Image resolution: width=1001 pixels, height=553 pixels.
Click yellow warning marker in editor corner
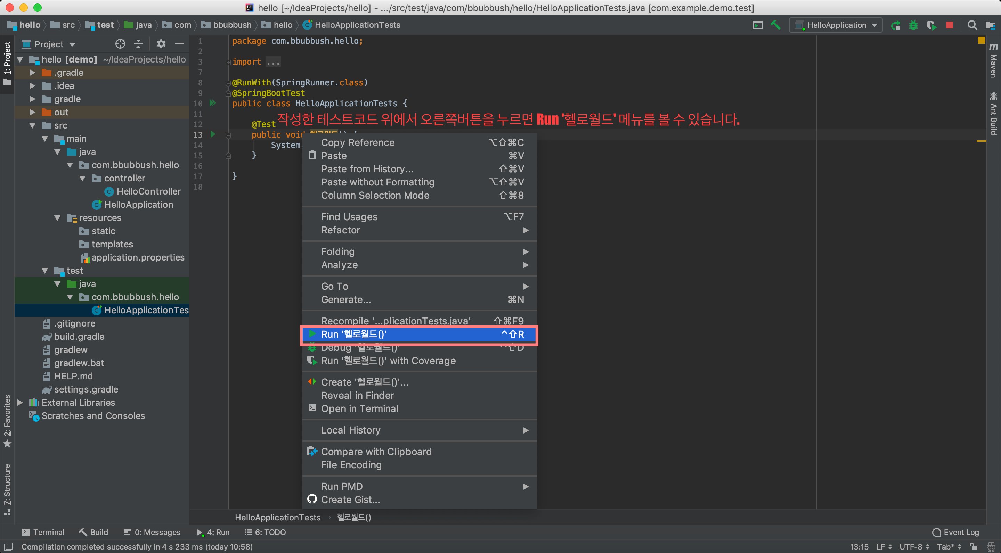point(981,40)
